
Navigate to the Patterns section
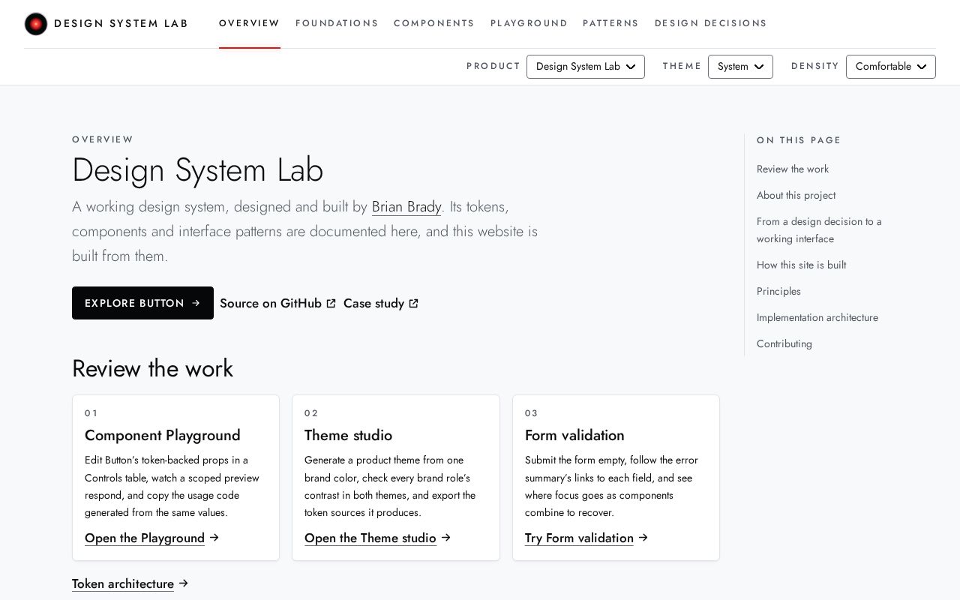(610, 23)
